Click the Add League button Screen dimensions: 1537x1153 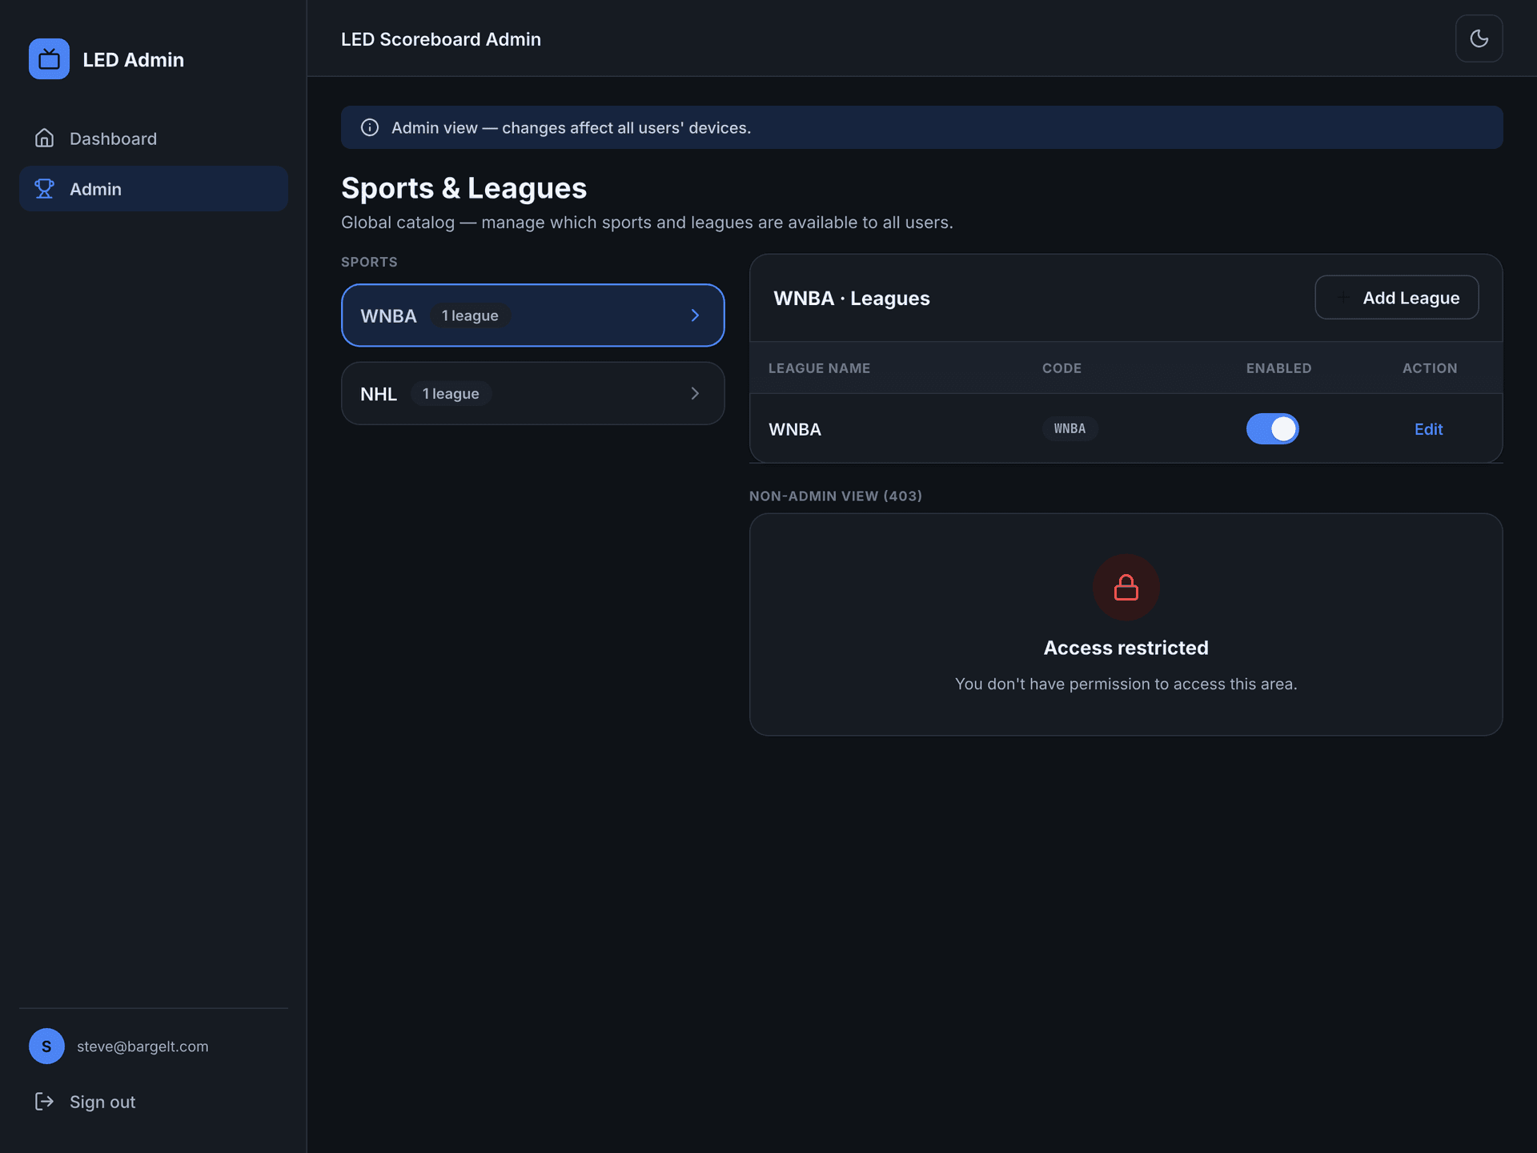pyautogui.click(x=1397, y=298)
